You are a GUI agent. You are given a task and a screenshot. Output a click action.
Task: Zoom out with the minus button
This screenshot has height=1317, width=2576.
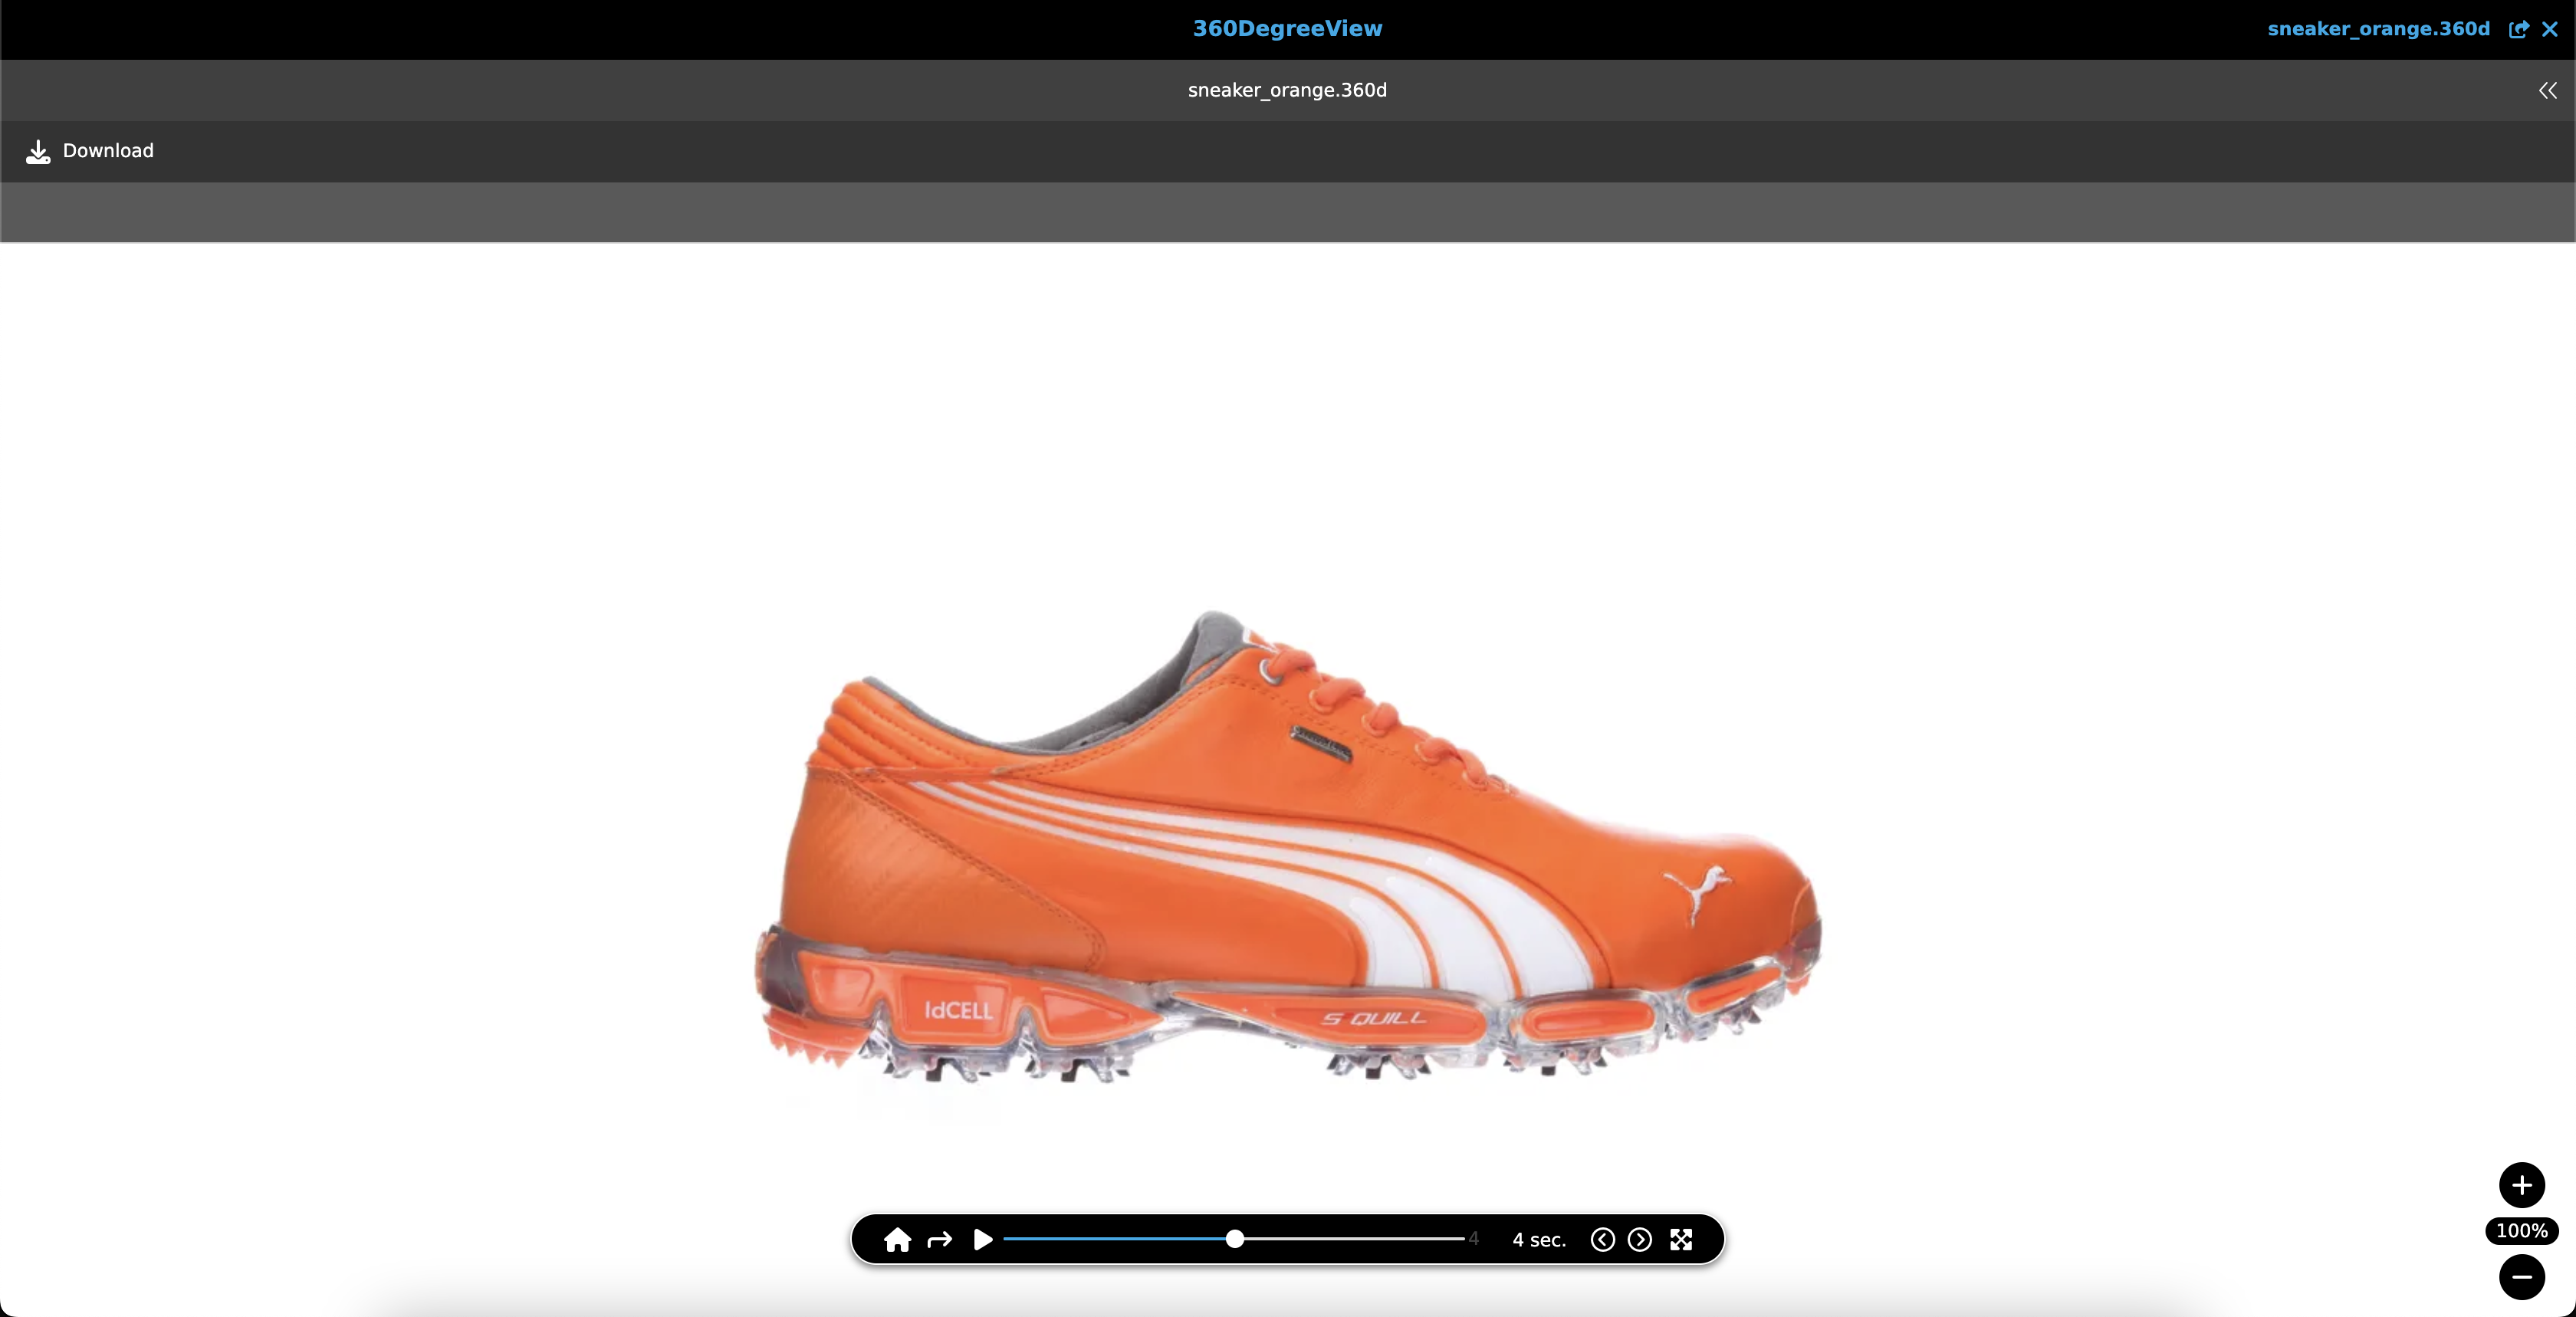point(2521,1277)
